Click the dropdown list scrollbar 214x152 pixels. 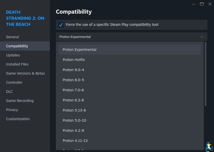pos(206,74)
